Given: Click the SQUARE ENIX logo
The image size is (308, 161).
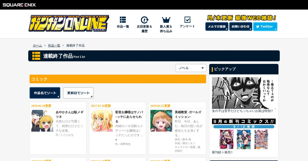Looking at the screenshot, I should (x=19, y=5).
